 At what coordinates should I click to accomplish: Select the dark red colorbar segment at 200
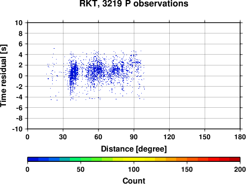click(235, 159)
